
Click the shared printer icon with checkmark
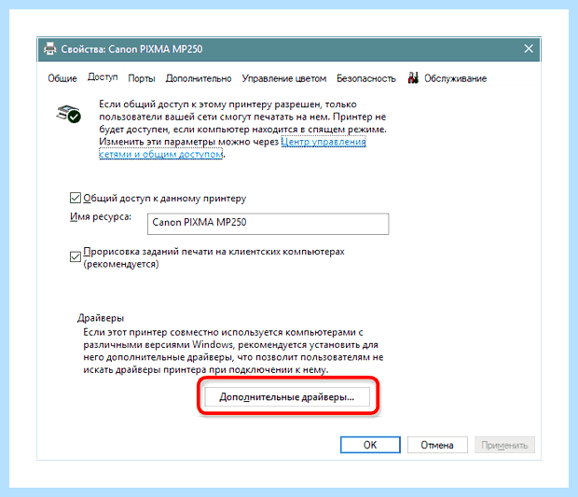[69, 114]
